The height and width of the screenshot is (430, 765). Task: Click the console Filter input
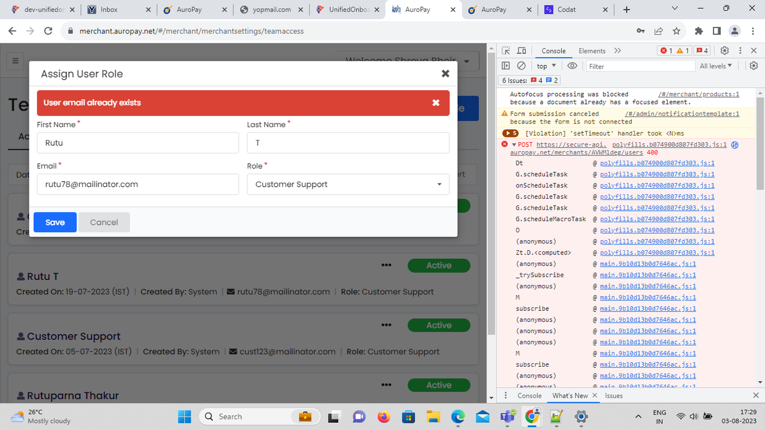click(x=641, y=66)
